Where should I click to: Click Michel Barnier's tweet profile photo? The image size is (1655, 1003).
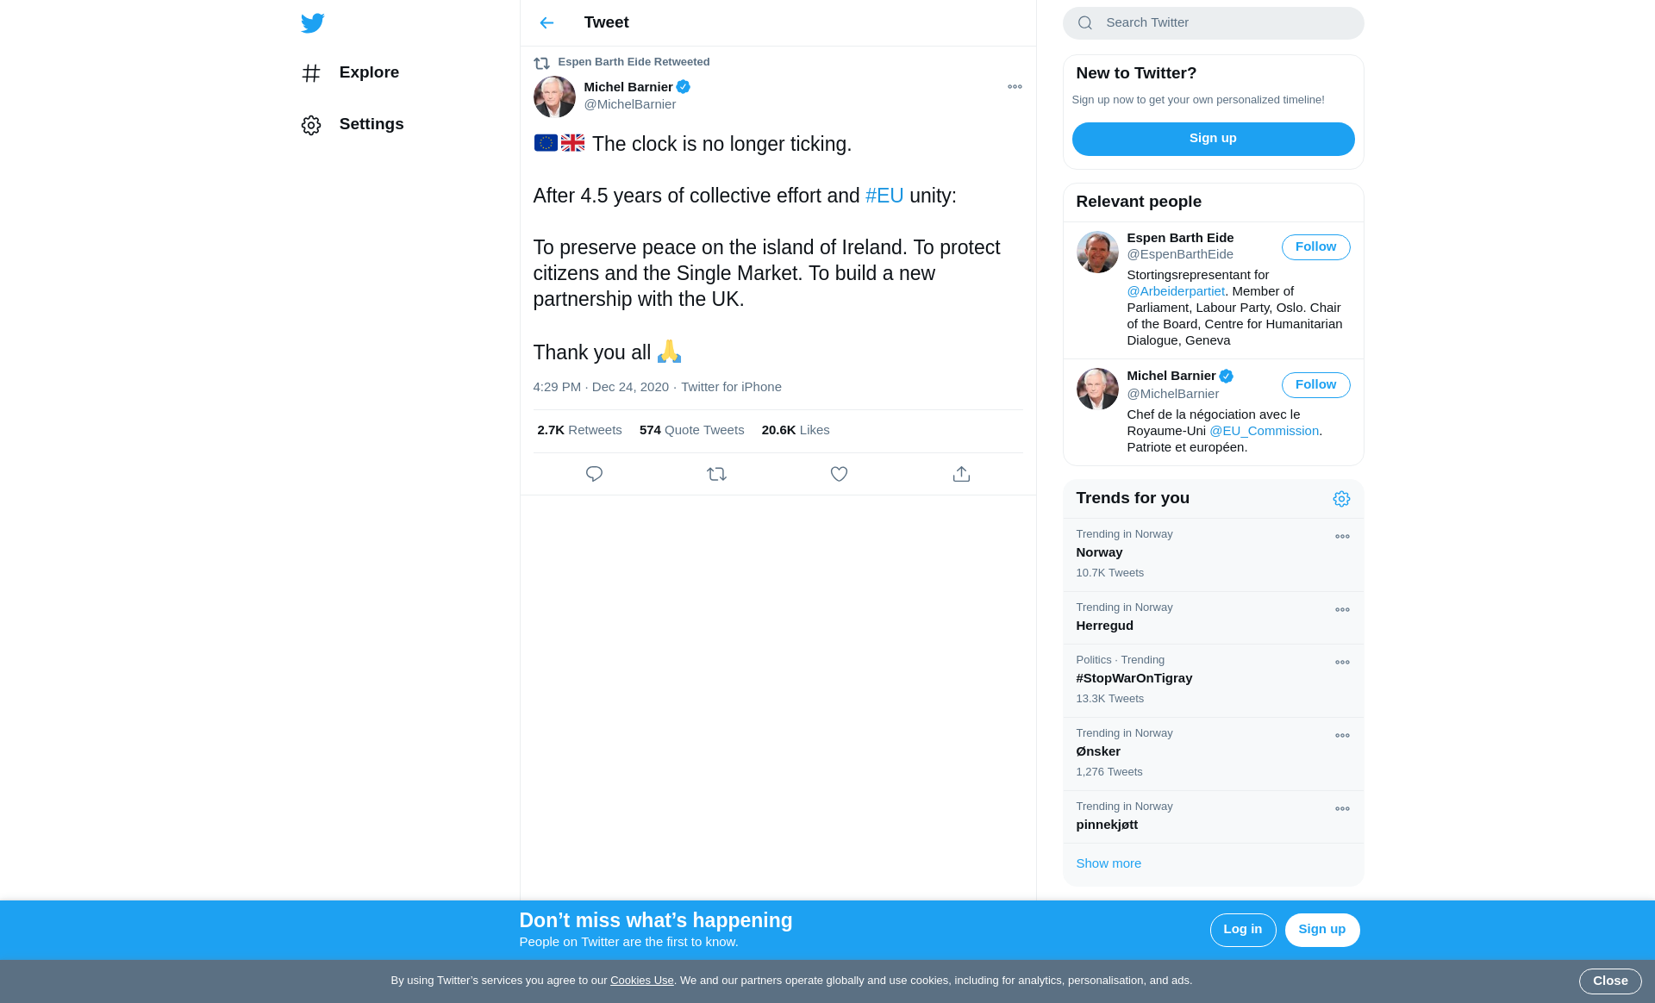pyautogui.click(x=554, y=97)
